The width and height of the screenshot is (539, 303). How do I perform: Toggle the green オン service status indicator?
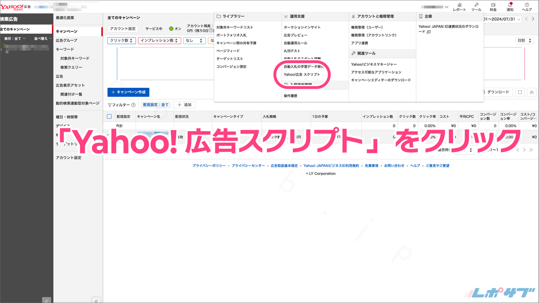point(171,29)
